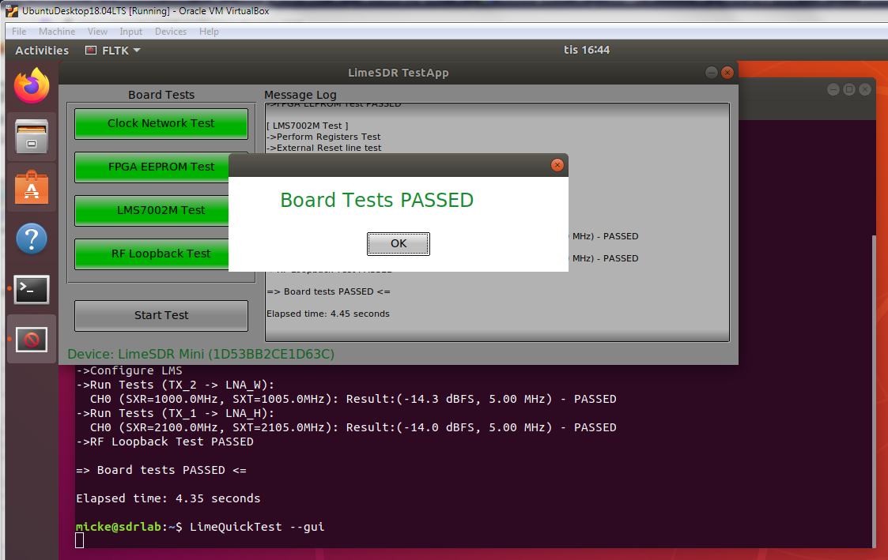Click the Device: LimeSDR Mini status text
888x560 pixels.
(201, 354)
